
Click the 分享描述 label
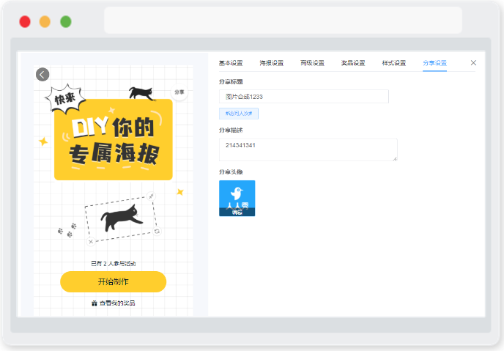pyautogui.click(x=231, y=130)
